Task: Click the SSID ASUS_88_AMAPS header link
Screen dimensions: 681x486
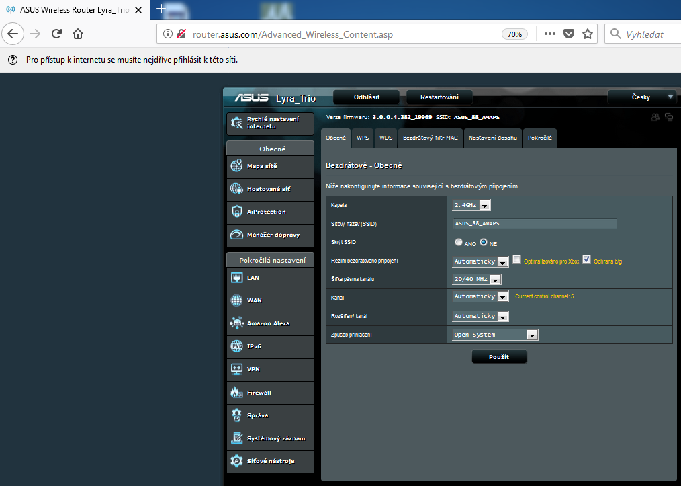Action: (x=476, y=117)
